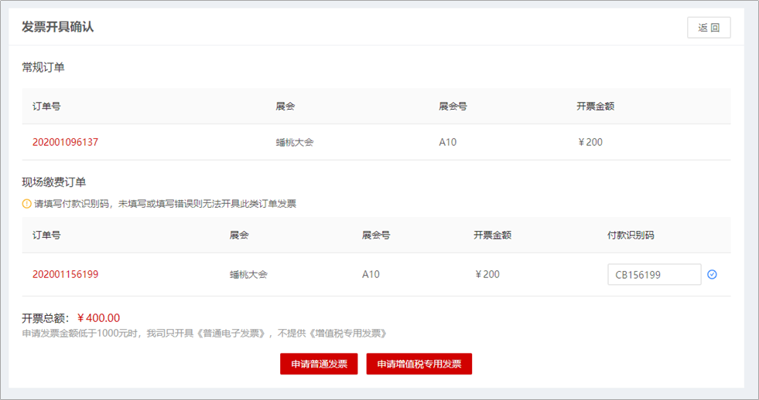Click the total amount ￥400.00

click(x=99, y=318)
